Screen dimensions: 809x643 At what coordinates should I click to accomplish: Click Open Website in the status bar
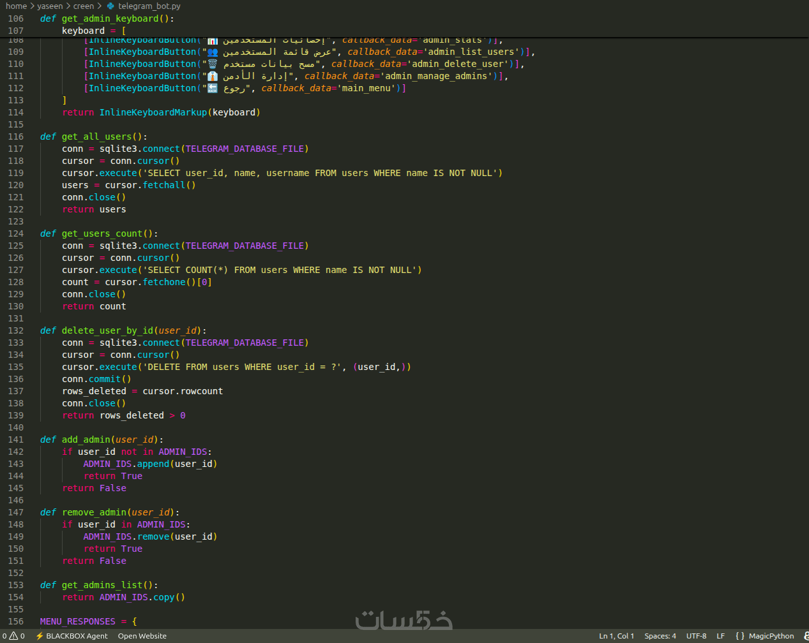[142, 636]
